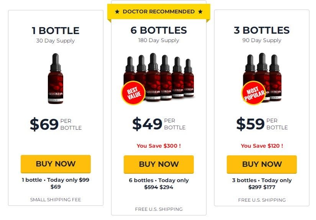
Task: Click the $69 per bottle price
Action: [x=56, y=124]
